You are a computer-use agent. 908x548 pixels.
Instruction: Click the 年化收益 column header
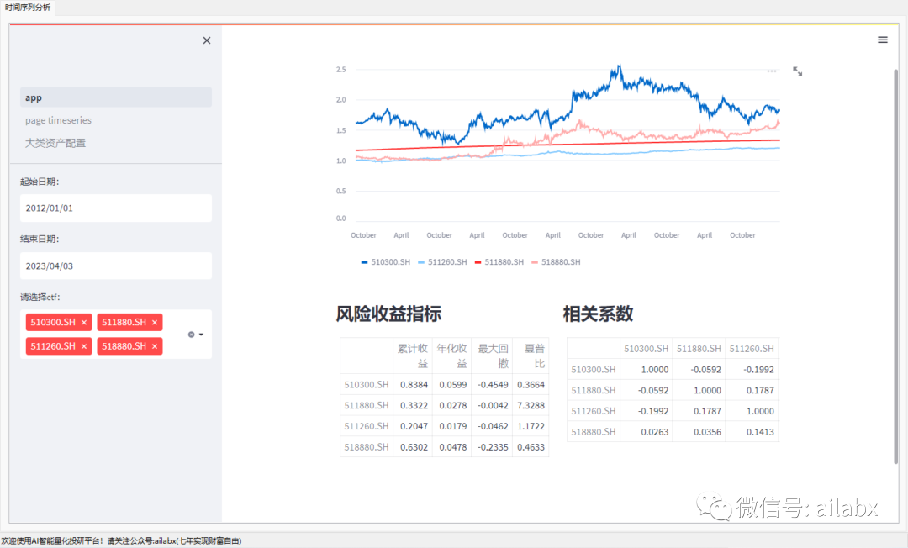(x=452, y=356)
